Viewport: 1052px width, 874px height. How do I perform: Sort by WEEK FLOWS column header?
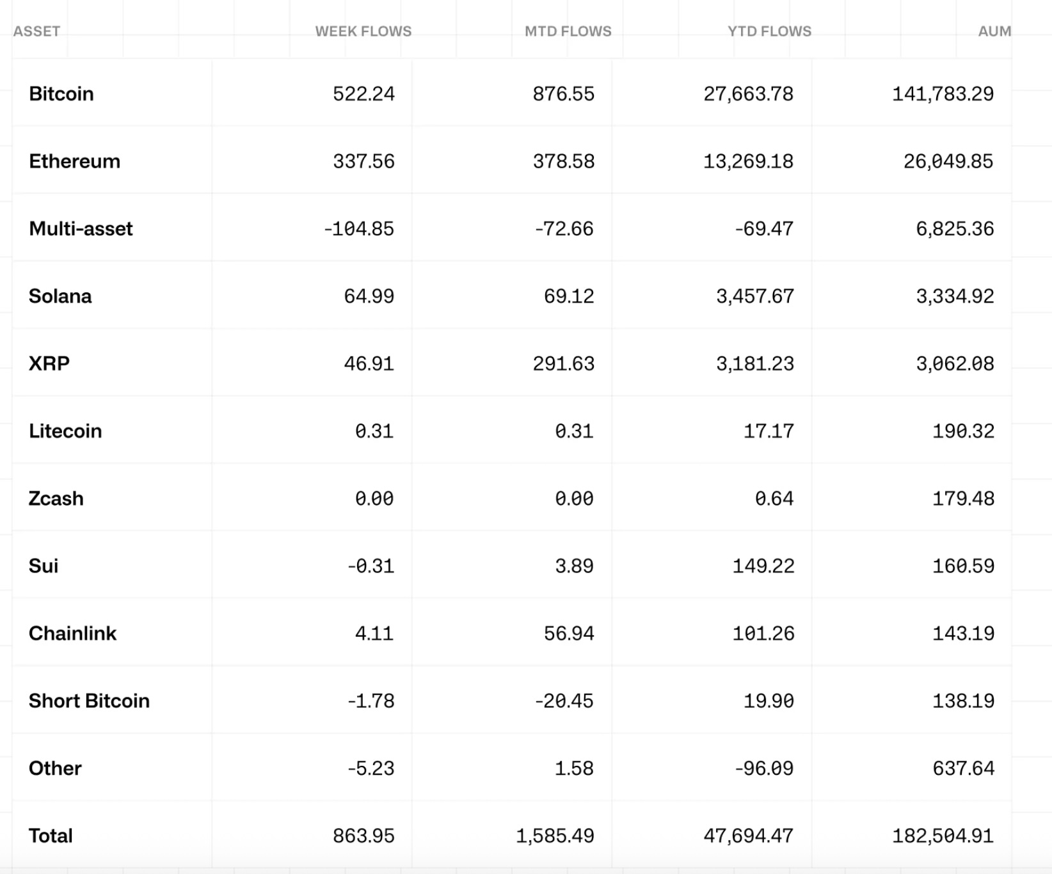pyautogui.click(x=363, y=31)
